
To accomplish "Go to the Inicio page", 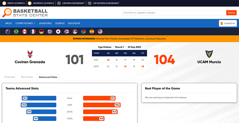I will (x=9, y=23).
